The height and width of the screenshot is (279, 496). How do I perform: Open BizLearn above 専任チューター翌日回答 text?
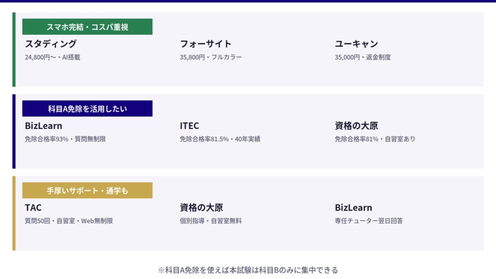pos(354,208)
